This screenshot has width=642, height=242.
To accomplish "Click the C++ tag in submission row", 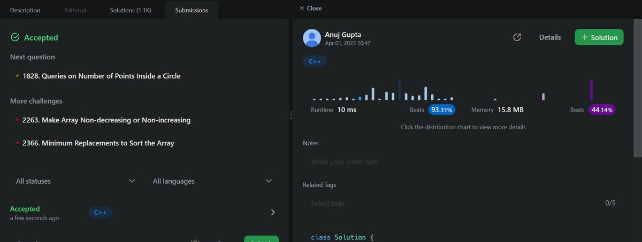I will [100, 213].
